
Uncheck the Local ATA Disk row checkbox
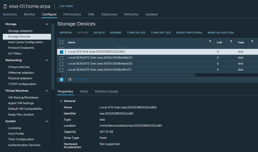(61, 52)
